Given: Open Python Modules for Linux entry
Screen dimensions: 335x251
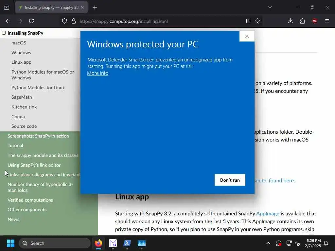Looking at the screenshot, I should click(x=38, y=88).
